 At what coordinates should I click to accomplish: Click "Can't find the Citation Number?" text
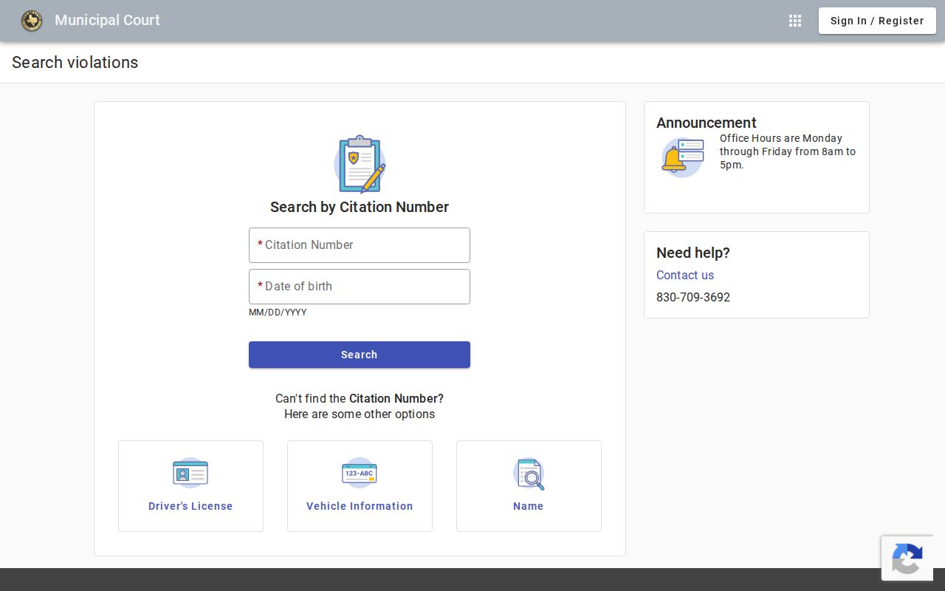(360, 398)
